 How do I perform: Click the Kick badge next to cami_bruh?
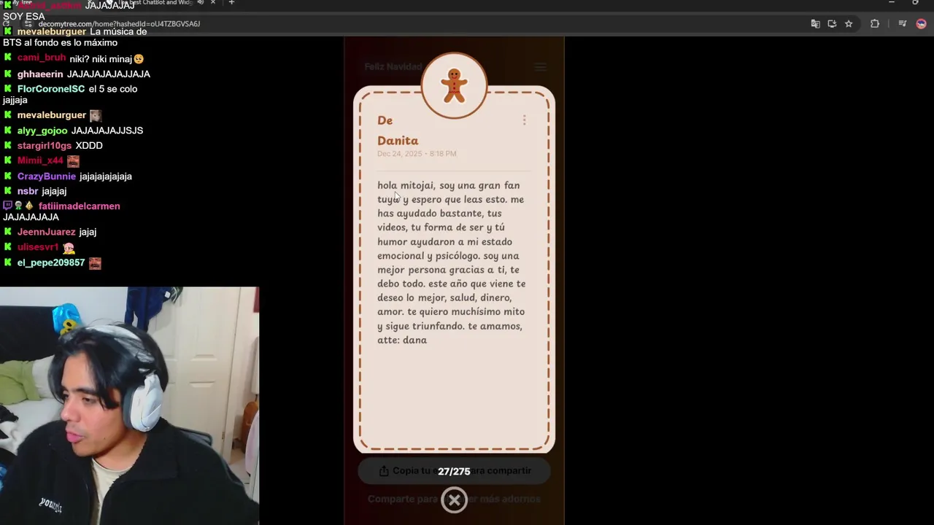[x=7, y=58]
